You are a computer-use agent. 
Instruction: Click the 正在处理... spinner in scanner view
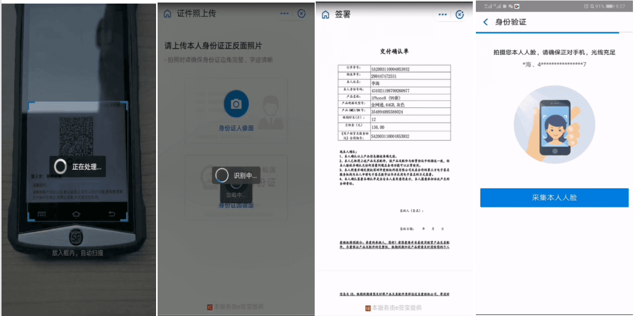pyautogui.click(x=60, y=166)
